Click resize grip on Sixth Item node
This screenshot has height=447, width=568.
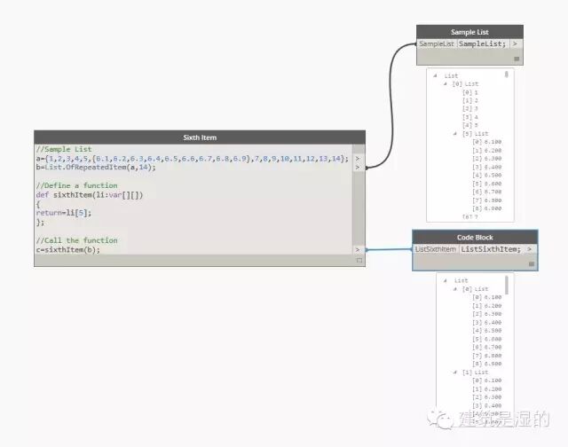tap(359, 260)
